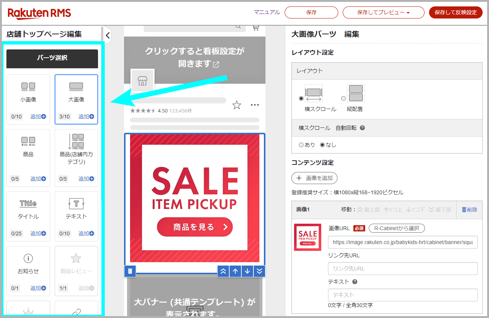
Task: Click the 保存して反映設定 button
Action: 455,12
